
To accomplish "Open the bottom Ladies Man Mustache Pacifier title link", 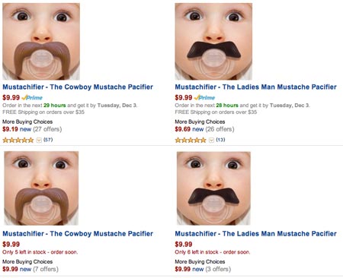I will click(x=256, y=233).
